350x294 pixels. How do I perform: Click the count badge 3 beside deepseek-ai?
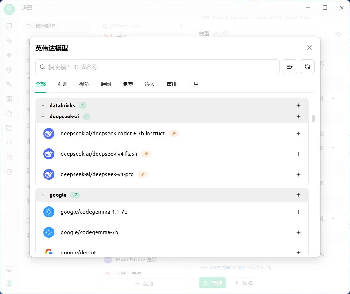tap(87, 116)
